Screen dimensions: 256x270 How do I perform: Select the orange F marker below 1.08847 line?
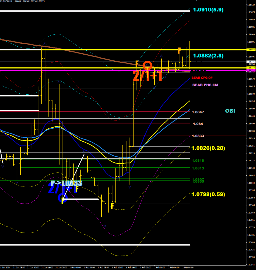[x=179, y=50]
